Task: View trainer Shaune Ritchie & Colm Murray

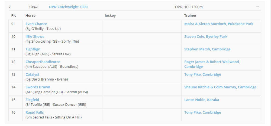Action: (x=220, y=87)
